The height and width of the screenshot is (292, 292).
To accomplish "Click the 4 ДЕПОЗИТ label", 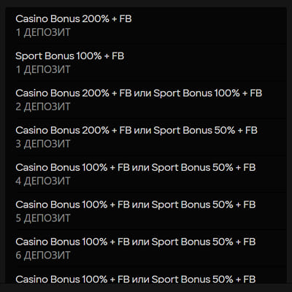I will pos(43,181).
